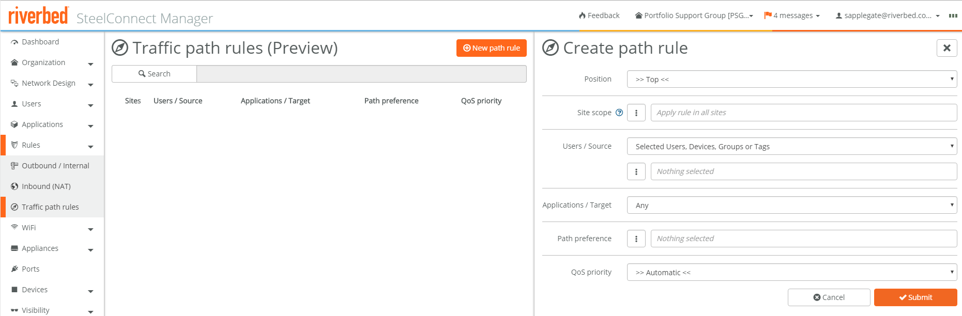The height and width of the screenshot is (316, 962).
Task: Click the Users person icon
Action: coord(14,104)
